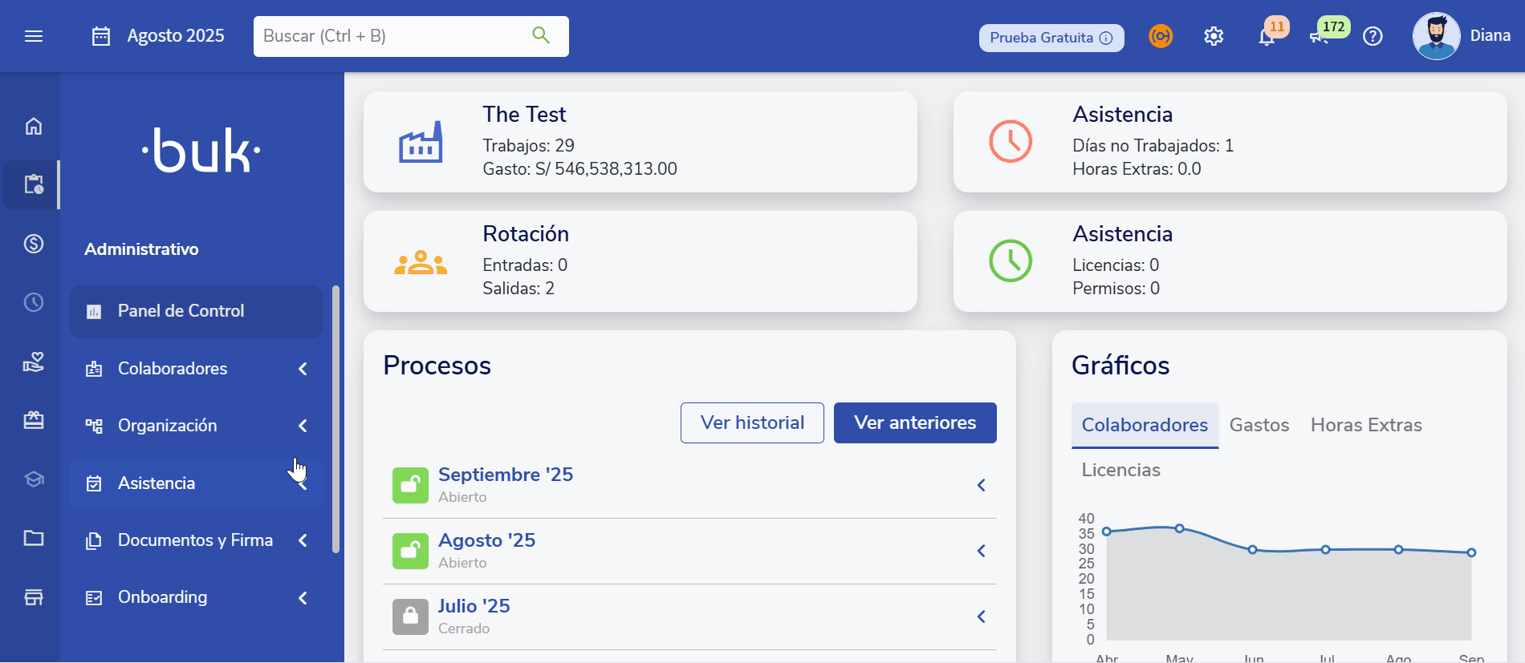Open Colaboradores menu item
The width and height of the screenshot is (1525, 663).
(196, 369)
